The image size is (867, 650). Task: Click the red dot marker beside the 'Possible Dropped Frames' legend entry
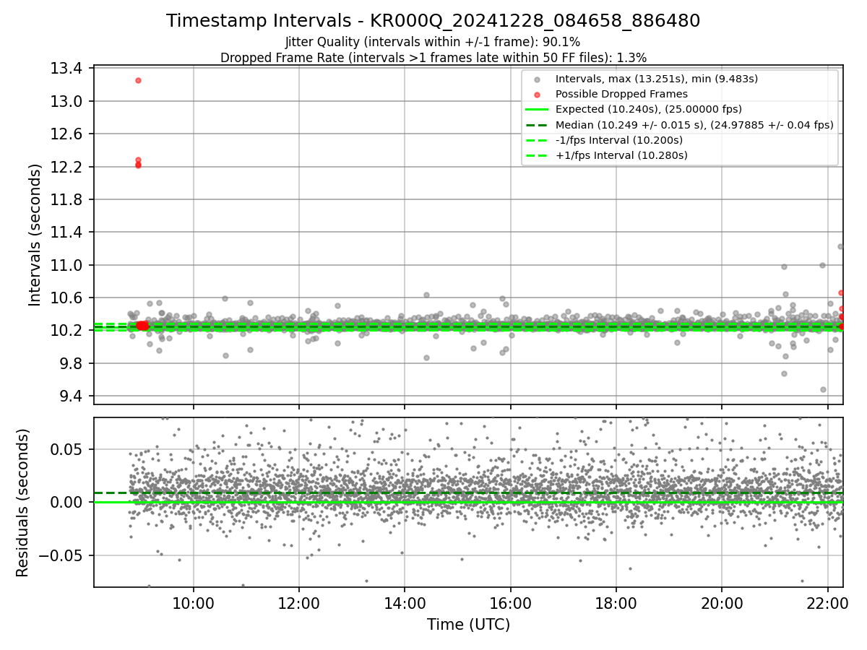[x=536, y=95]
